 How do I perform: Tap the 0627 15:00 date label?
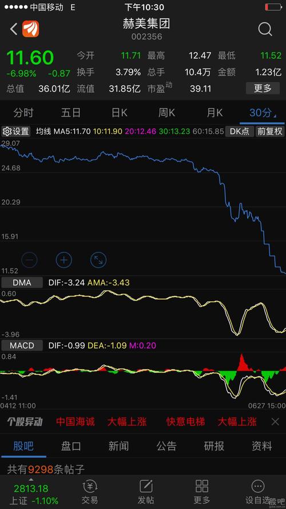tap(267, 405)
